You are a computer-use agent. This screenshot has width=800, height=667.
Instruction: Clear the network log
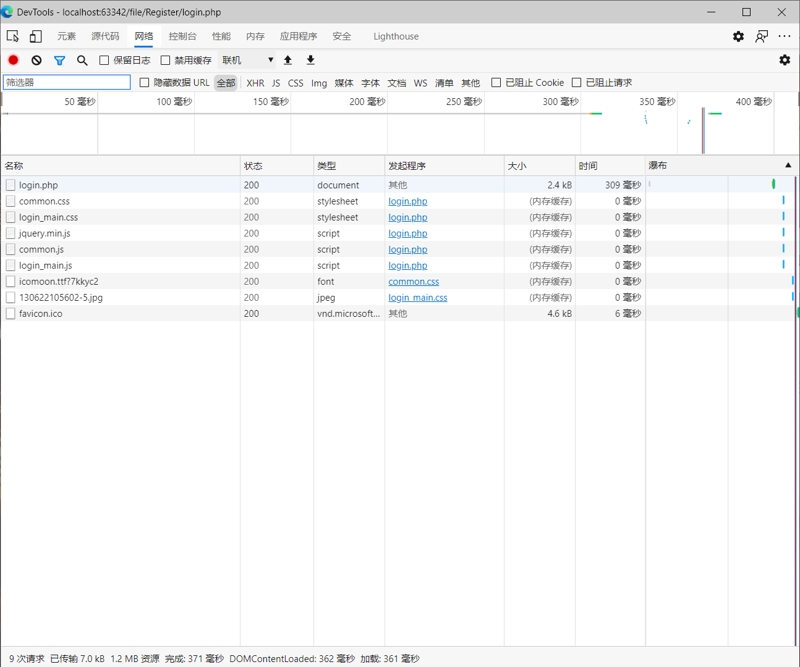point(36,60)
